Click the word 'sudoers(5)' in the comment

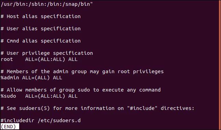[x=35, y=108]
